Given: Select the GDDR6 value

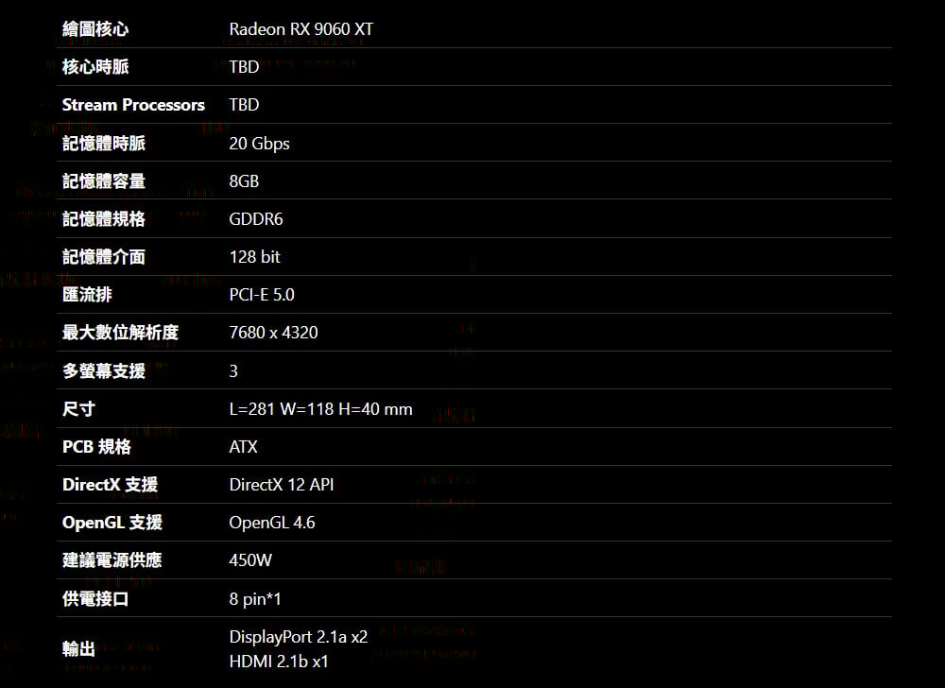Looking at the screenshot, I should 255,218.
